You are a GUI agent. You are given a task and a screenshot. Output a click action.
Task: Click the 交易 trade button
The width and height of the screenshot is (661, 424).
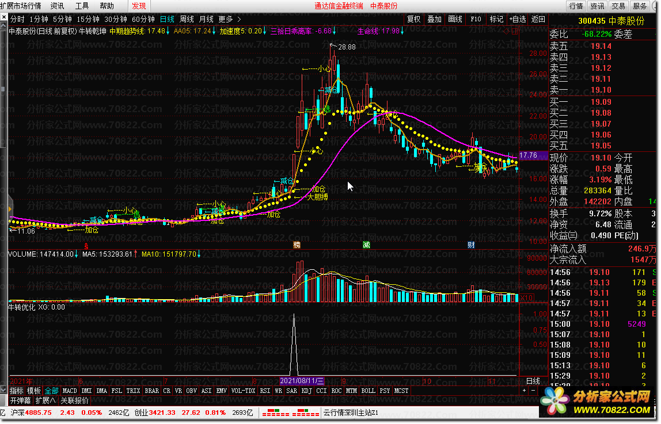tap(618, 6)
